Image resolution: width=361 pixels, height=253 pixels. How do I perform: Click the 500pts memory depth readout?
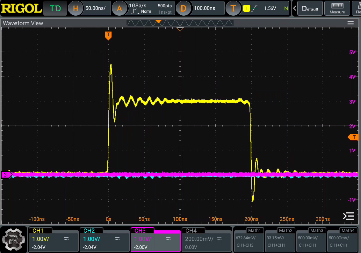coord(165,6)
